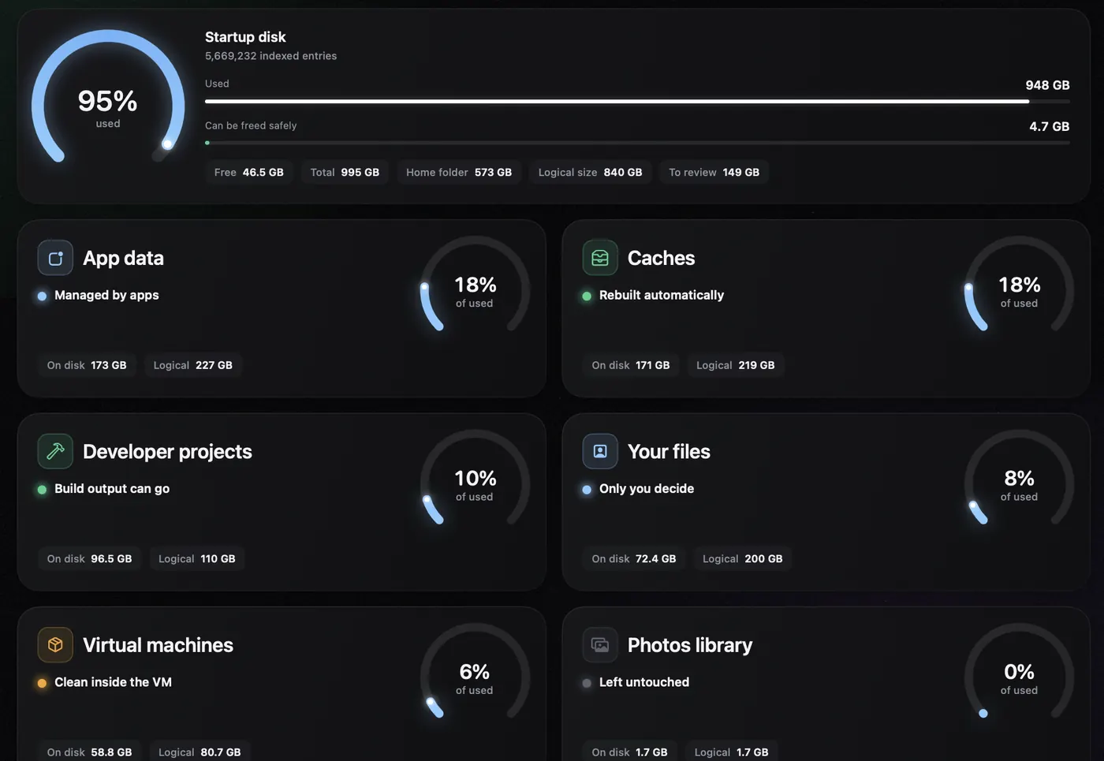Select the Your files heading

click(x=669, y=451)
